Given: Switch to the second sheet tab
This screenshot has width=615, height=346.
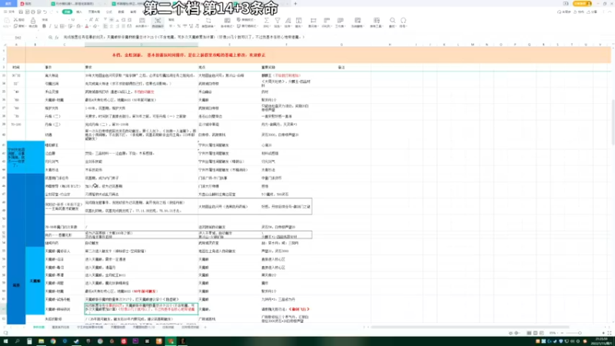Looking at the screenshot, I should pos(61,328).
